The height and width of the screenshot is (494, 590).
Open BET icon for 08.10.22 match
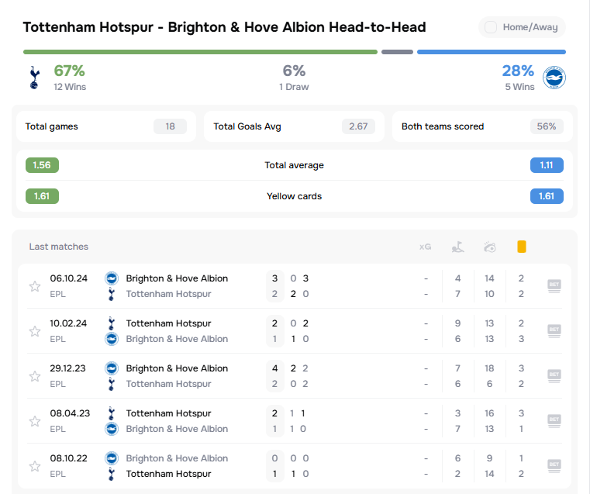pyautogui.click(x=554, y=465)
